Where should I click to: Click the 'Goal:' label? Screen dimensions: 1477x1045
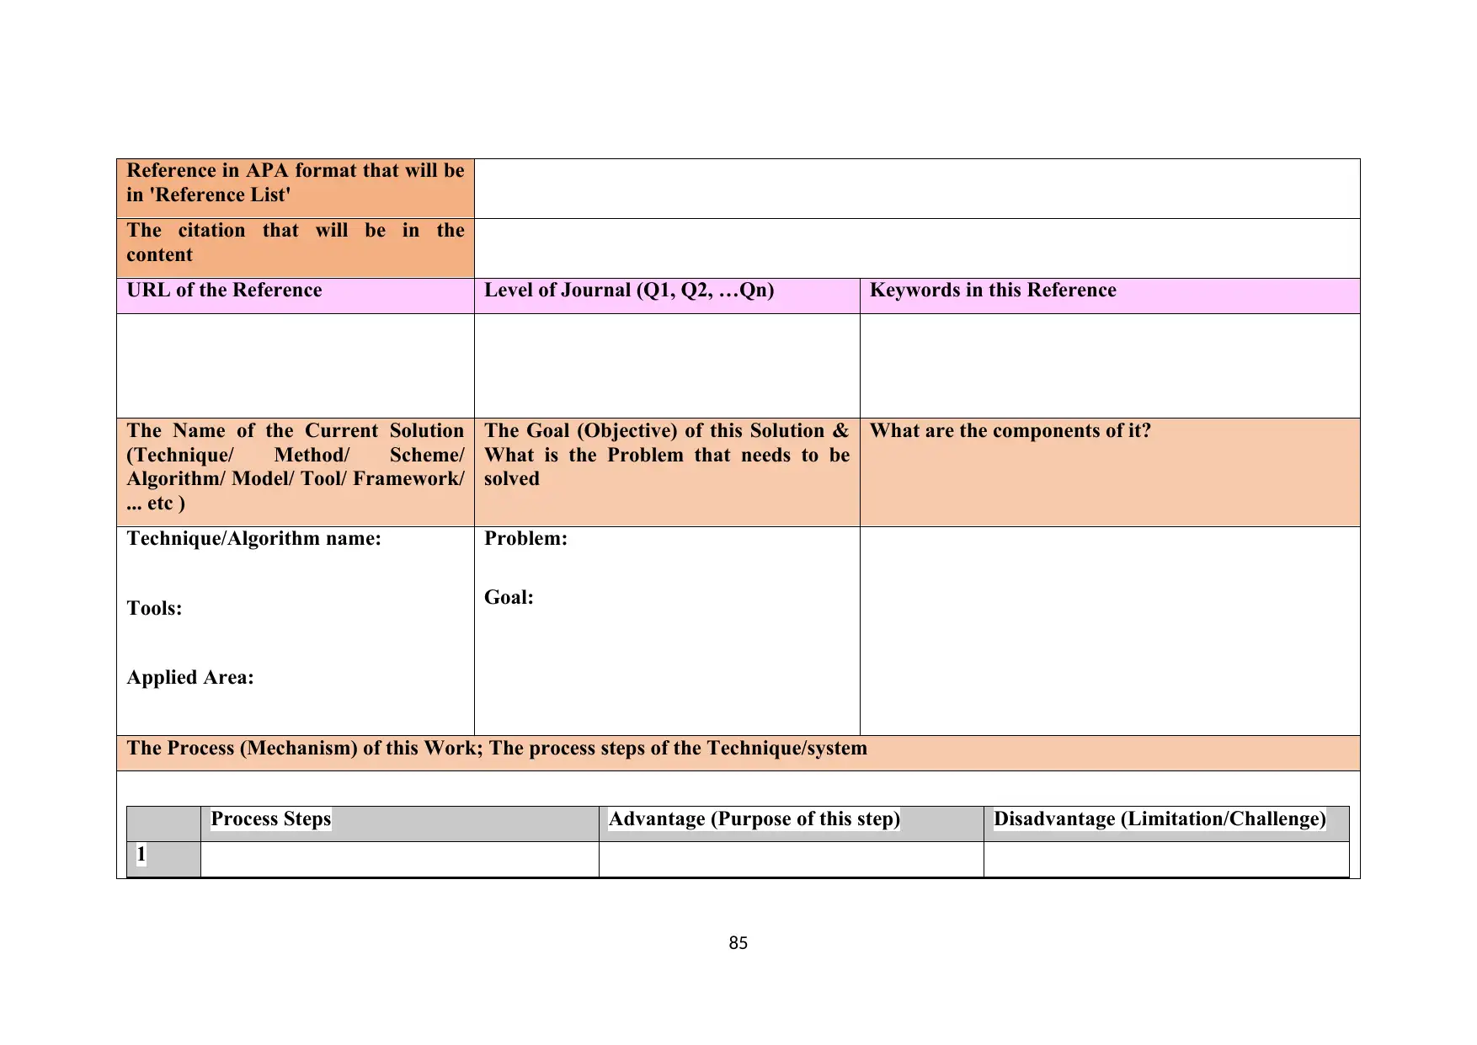[509, 598]
